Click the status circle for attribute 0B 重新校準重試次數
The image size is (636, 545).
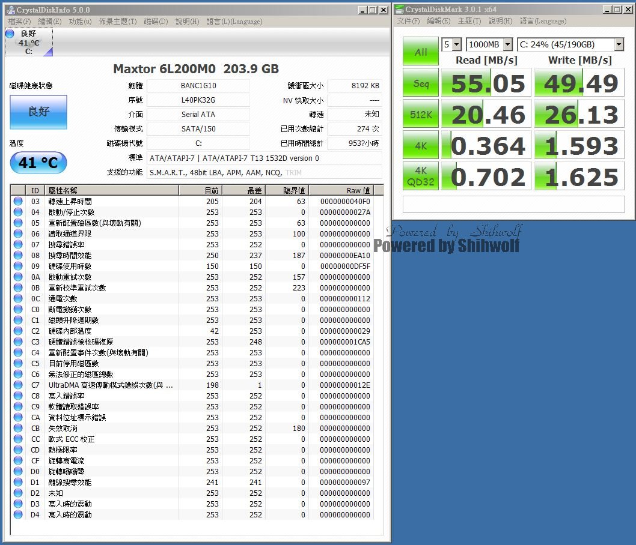pos(18,288)
